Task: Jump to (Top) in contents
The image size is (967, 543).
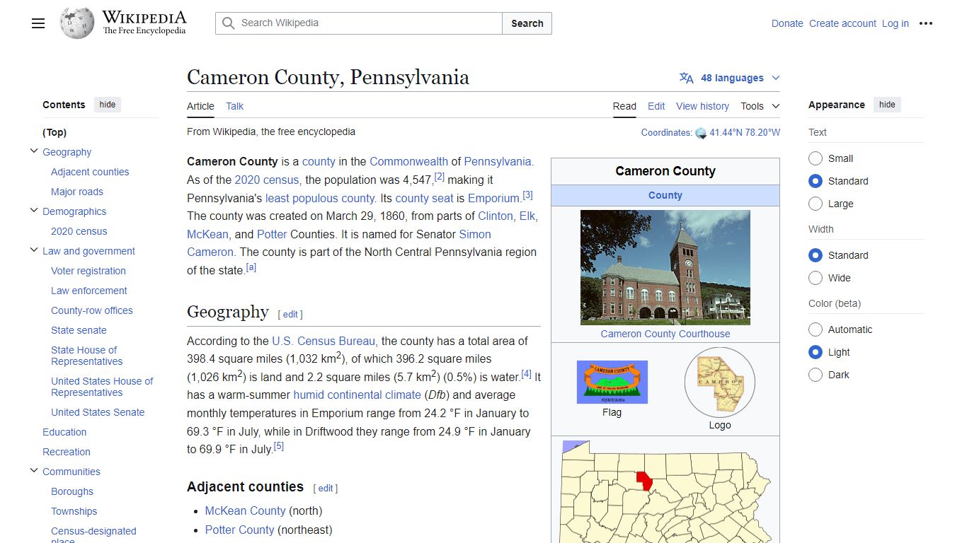Action: point(55,132)
